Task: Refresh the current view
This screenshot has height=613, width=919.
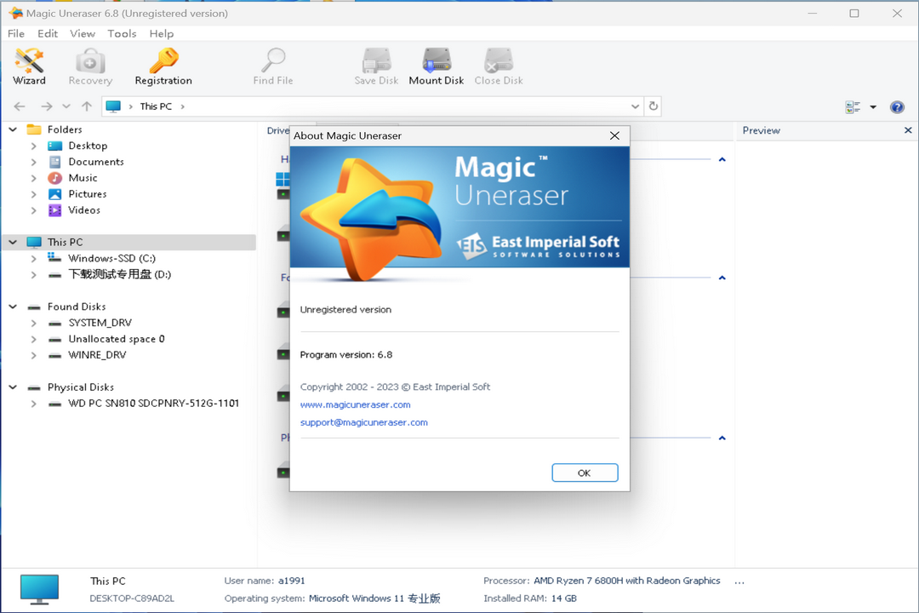Action: (654, 106)
